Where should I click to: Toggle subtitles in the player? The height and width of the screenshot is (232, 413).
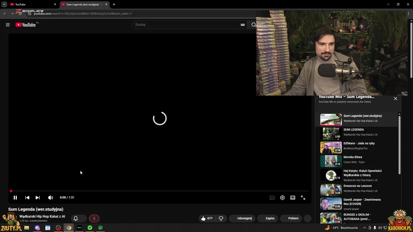[272, 198]
